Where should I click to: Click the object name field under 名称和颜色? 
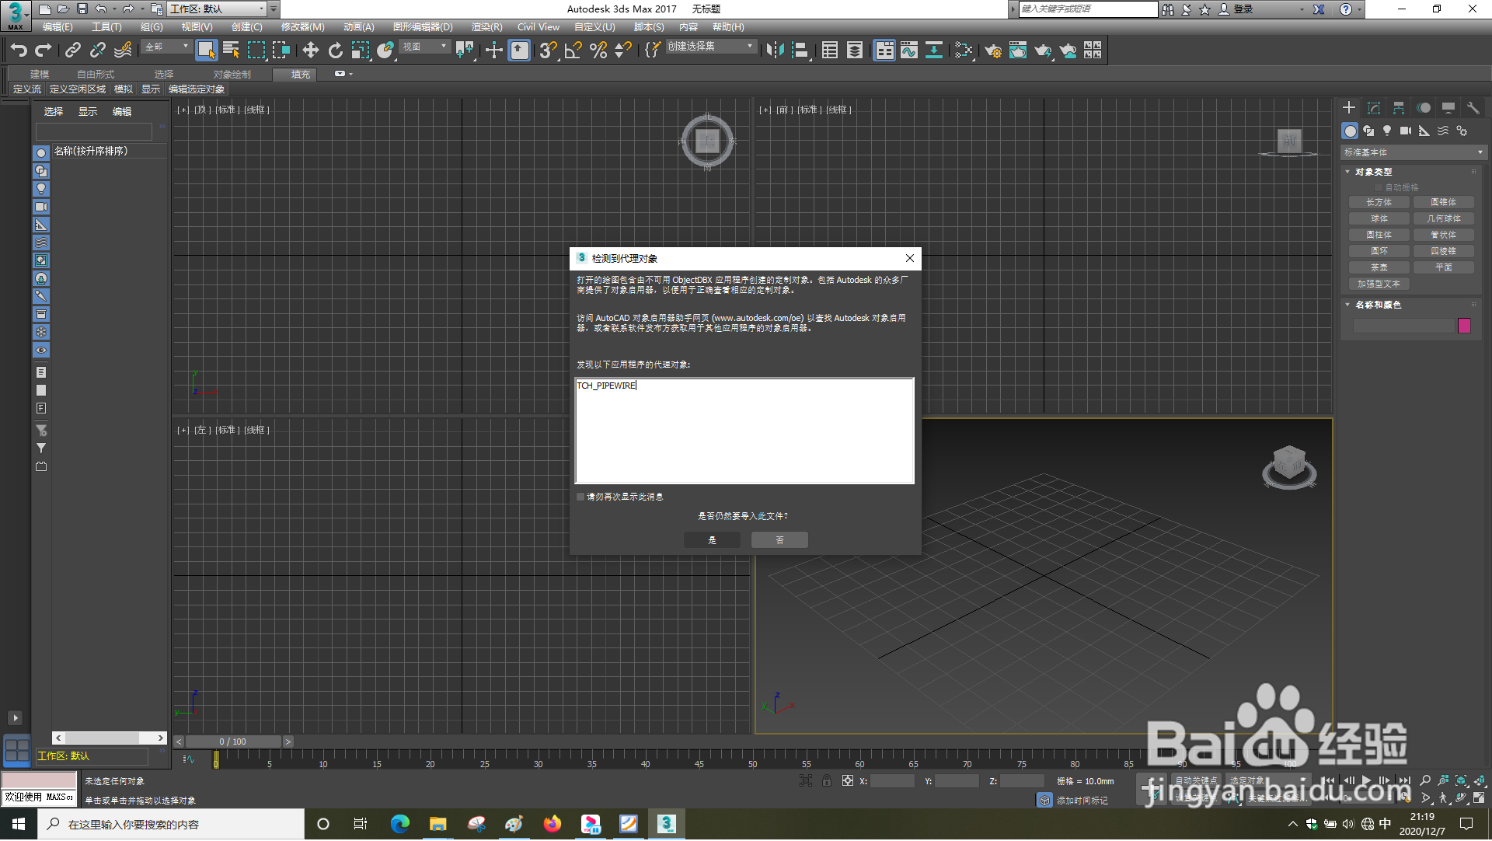[1403, 326]
